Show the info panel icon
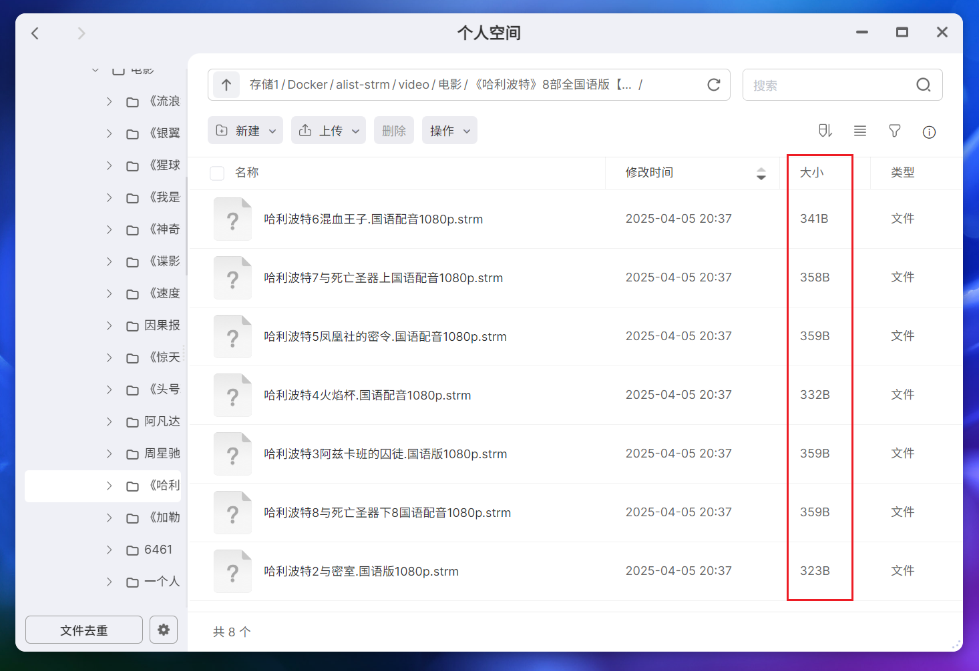Image resolution: width=979 pixels, height=671 pixels. (x=929, y=132)
